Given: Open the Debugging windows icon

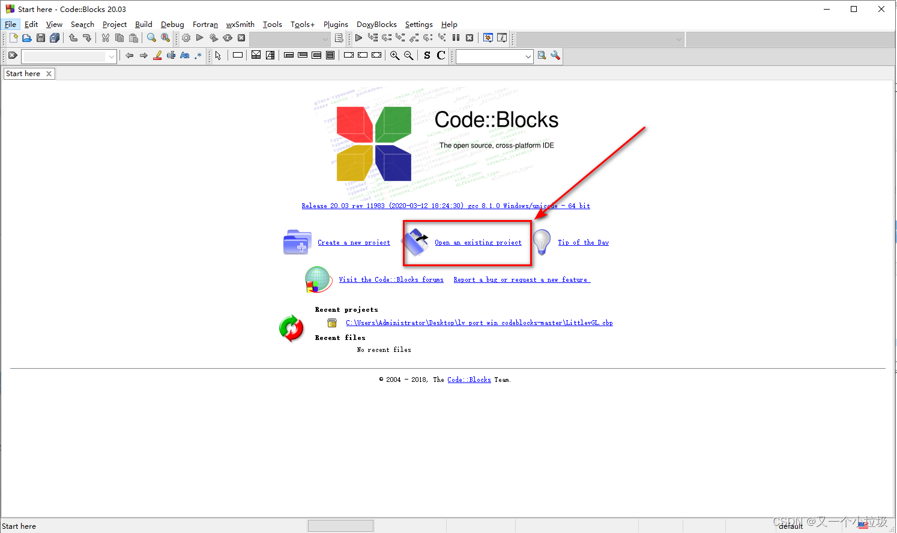Looking at the screenshot, I should click(488, 38).
